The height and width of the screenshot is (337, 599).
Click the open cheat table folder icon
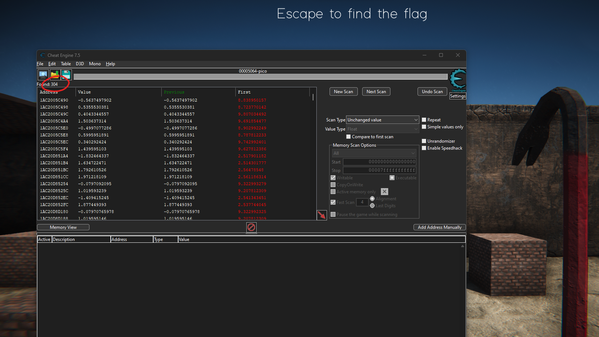click(55, 75)
